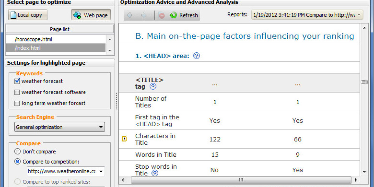
Task: Refresh the optimization report
Action: (x=184, y=15)
